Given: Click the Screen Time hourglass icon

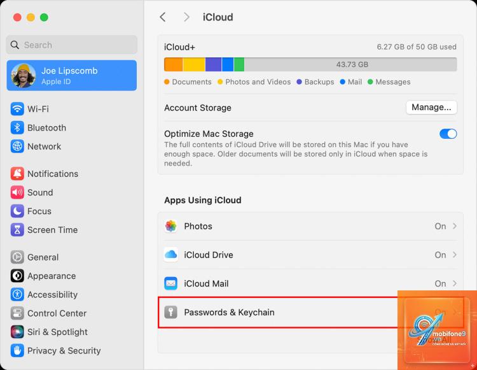Looking at the screenshot, I should coord(17,230).
